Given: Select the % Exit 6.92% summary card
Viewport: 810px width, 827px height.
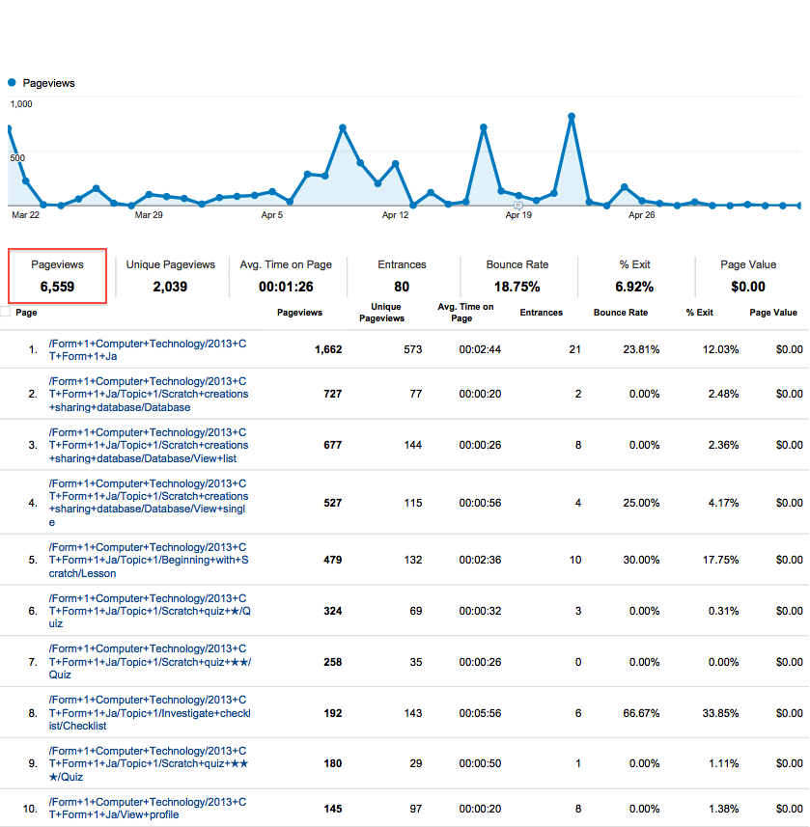Looking at the screenshot, I should 636,276.
